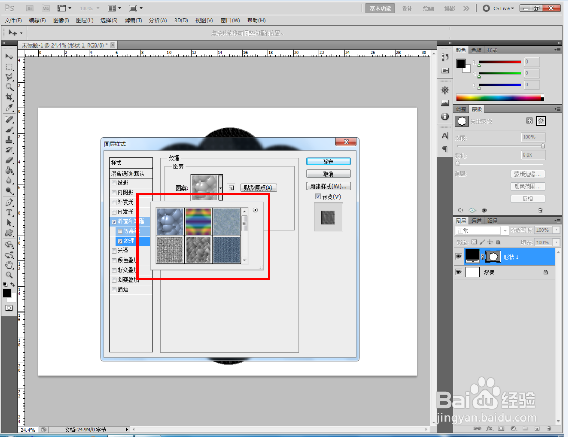The height and width of the screenshot is (437, 568).
Task: Click the 贴紧原点(A) button
Action: [x=258, y=188]
